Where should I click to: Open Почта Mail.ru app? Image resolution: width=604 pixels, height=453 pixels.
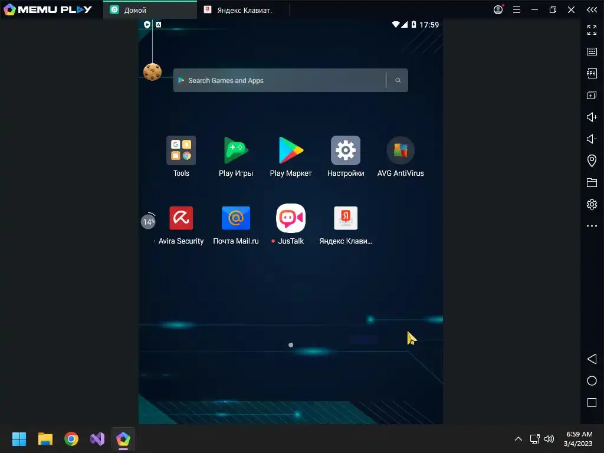[236, 218]
